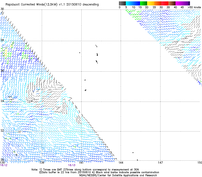The height and width of the screenshot is (177, 202).
Task: Click the 22 latitude label on left axis
Action: [x=2, y=130]
